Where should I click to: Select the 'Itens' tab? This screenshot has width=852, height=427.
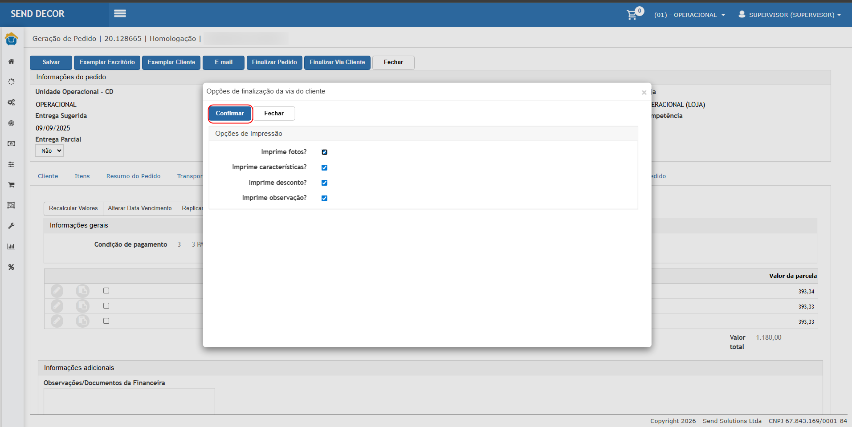(82, 176)
